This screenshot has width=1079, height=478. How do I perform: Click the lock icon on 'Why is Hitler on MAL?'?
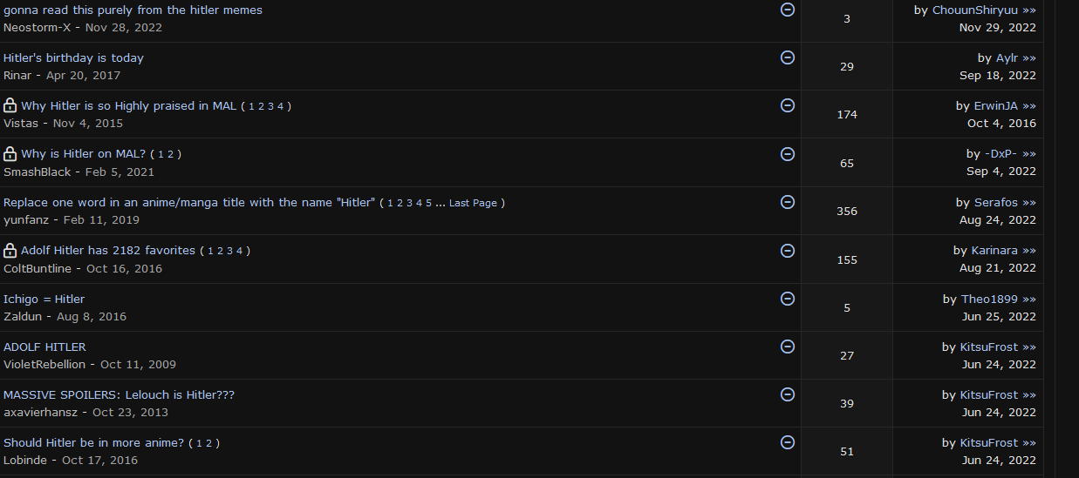tap(10, 154)
